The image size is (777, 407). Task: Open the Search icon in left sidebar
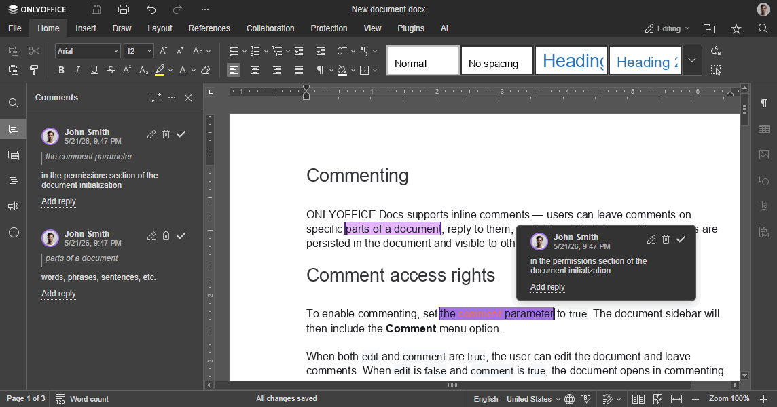tap(14, 103)
